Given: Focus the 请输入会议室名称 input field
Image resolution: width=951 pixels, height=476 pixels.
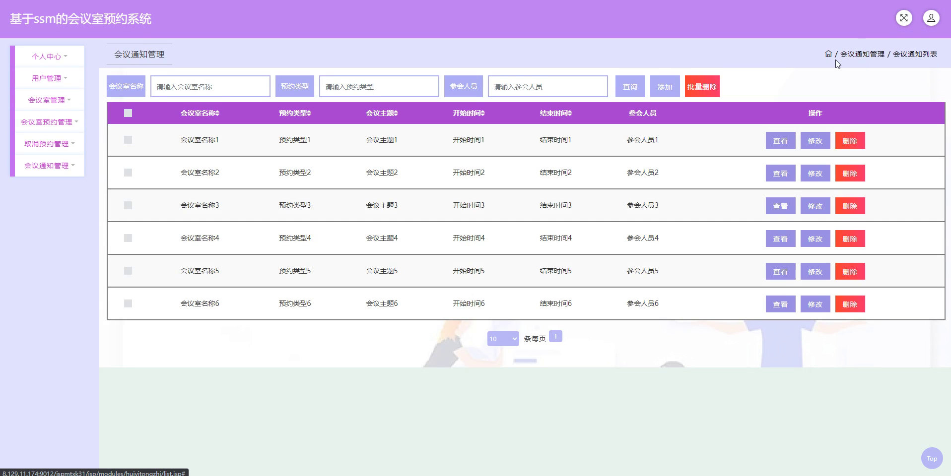Looking at the screenshot, I should [x=210, y=86].
